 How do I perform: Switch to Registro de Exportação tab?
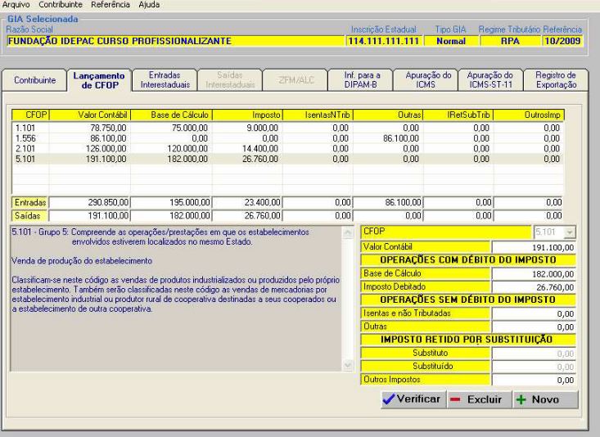[x=556, y=80]
